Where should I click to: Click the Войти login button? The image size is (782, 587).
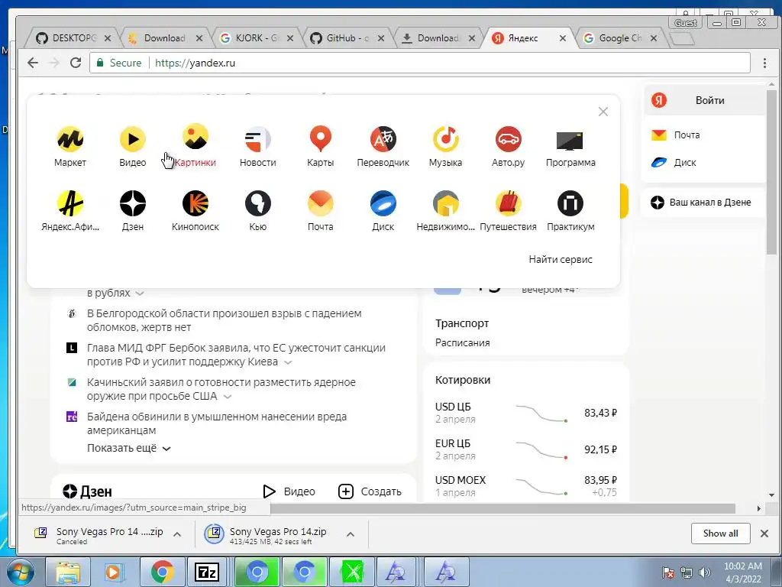(x=704, y=100)
